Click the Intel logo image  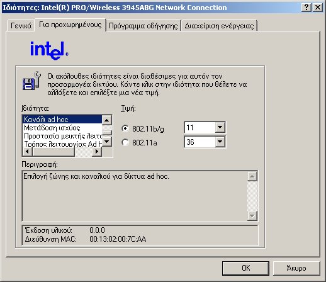coord(49,50)
